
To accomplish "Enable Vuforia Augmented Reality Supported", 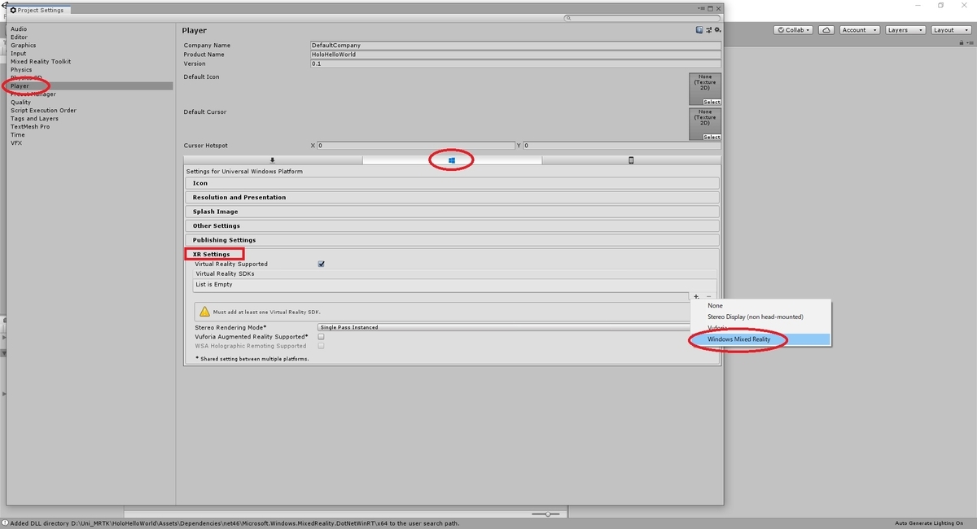I will point(322,336).
